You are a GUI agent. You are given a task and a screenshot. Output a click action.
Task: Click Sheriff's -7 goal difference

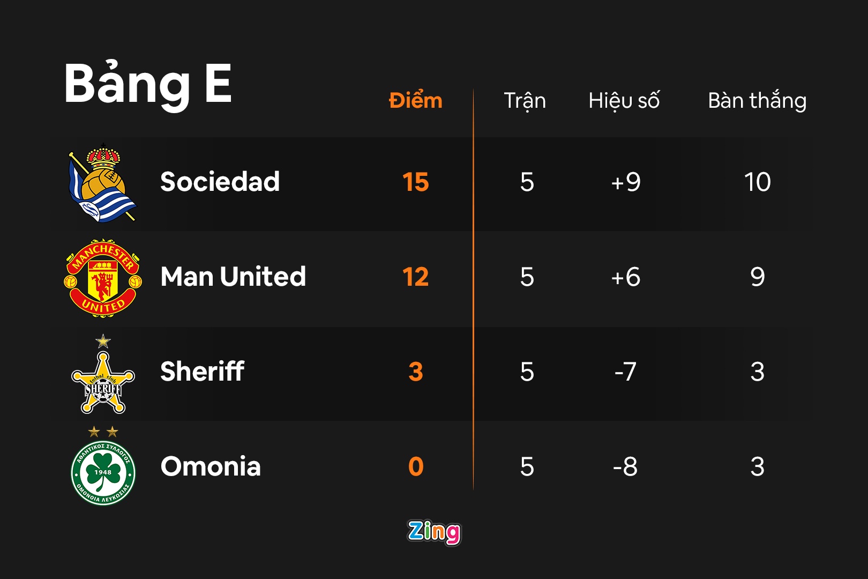pos(625,372)
